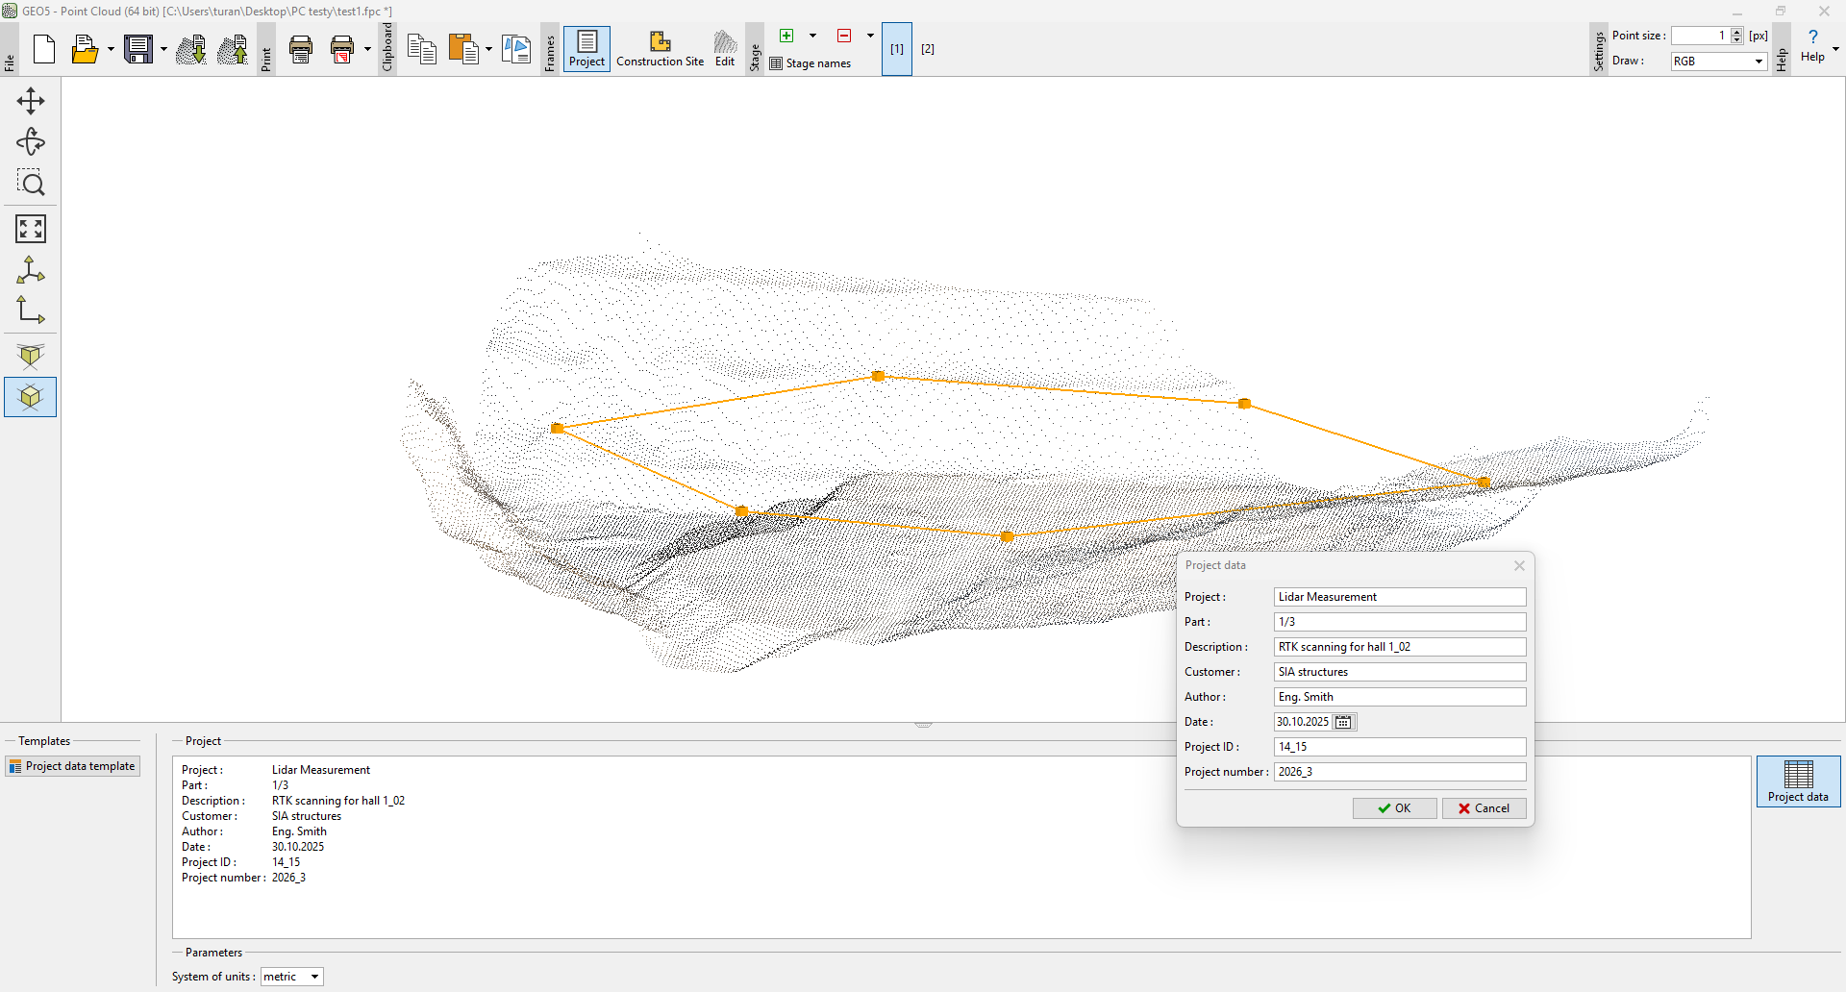
Task: Switch to the Edit frame
Action: pyautogui.click(x=725, y=49)
